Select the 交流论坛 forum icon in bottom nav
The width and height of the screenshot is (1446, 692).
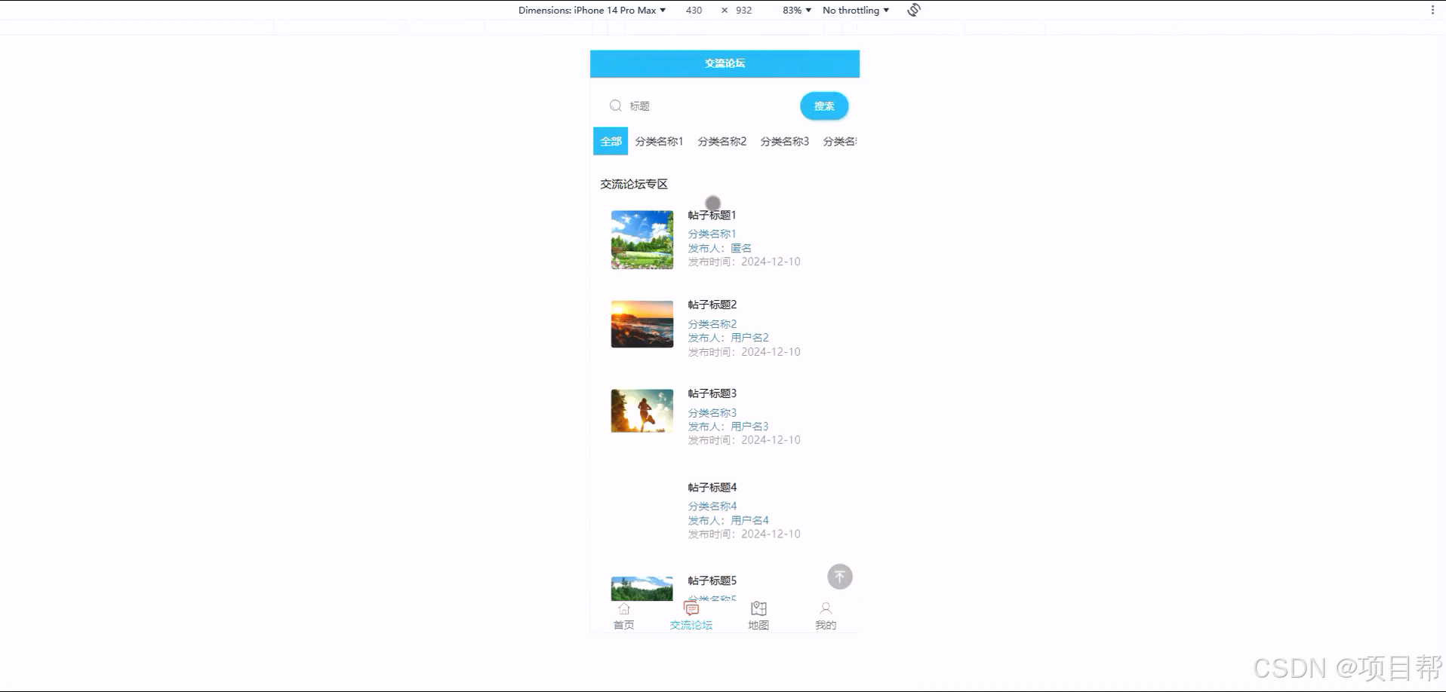(x=691, y=608)
